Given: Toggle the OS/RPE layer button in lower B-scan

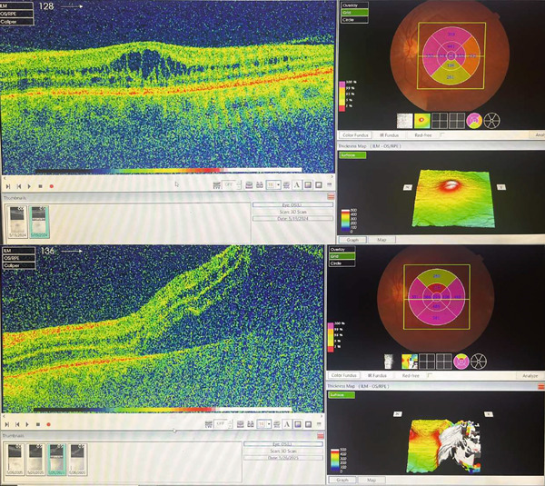Looking at the screenshot, I should click(18, 258).
